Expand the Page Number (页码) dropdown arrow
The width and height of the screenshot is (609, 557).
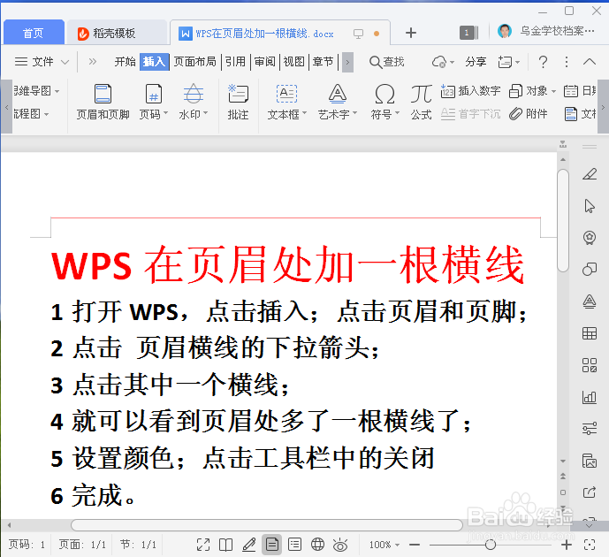coord(166,113)
